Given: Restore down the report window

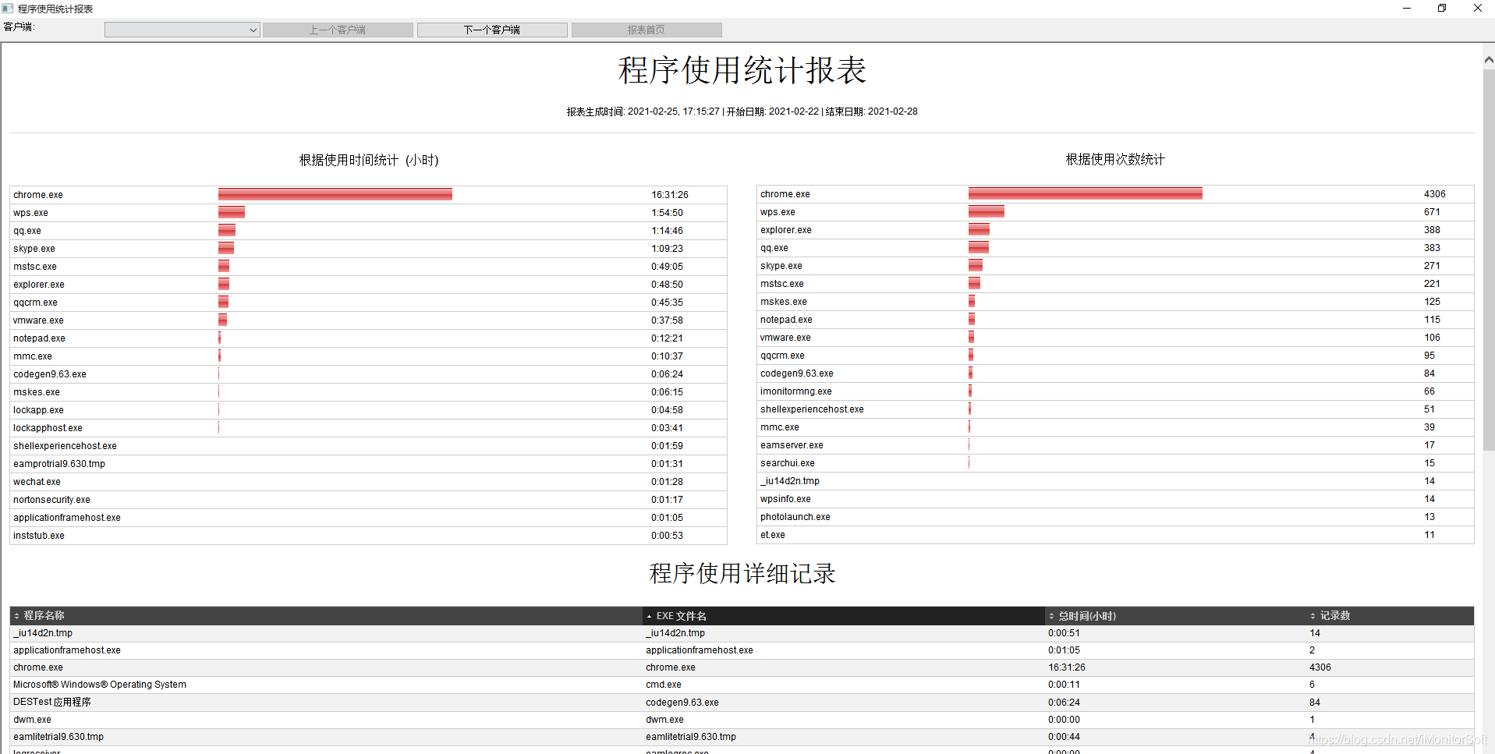Looking at the screenshot, I should tap(1442, 9).
